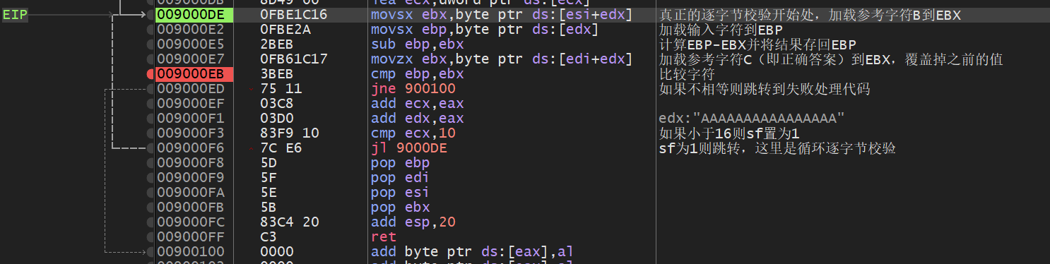Select instruction pop edi
Screen dimensions: 1050x264
[400, 177]
